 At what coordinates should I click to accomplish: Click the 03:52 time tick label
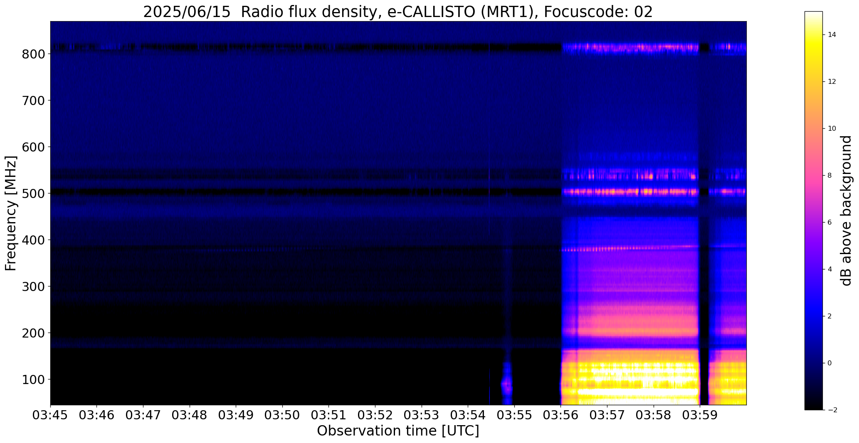375,415
